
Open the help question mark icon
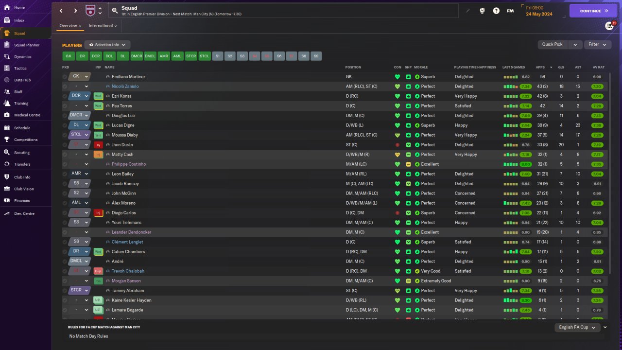pyautogui.click(x=496, y=11)
